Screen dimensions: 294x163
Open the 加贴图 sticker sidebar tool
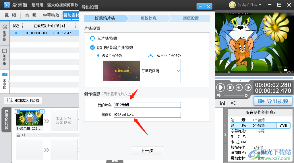5,33
